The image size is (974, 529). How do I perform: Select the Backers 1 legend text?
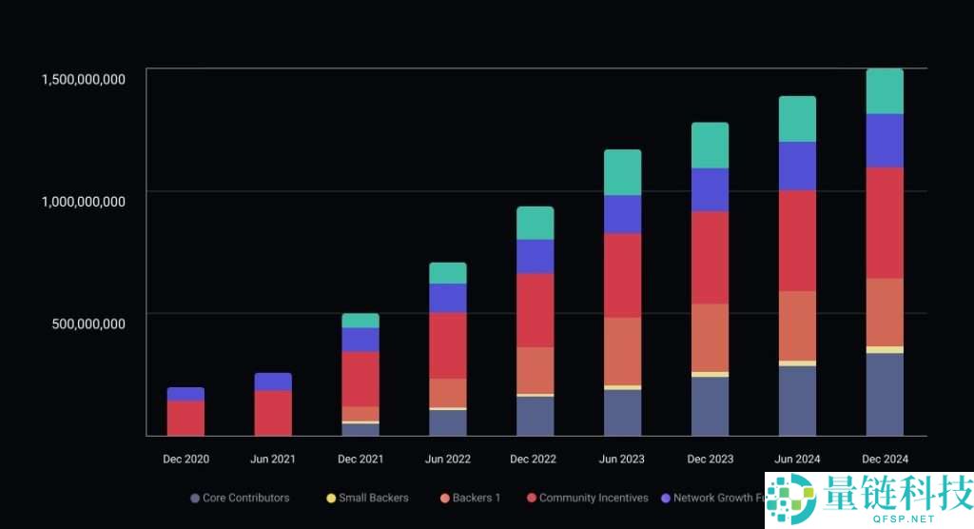point(477,499)
